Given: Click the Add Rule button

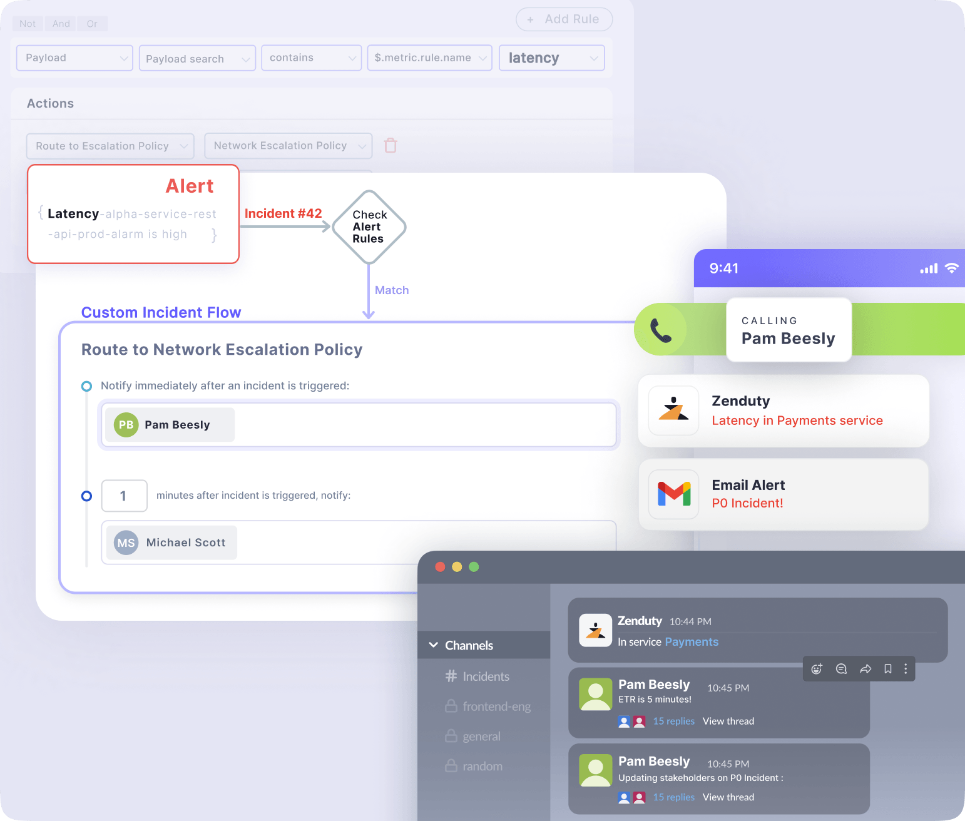Looking at the screenshot, I should pos(563,19).
